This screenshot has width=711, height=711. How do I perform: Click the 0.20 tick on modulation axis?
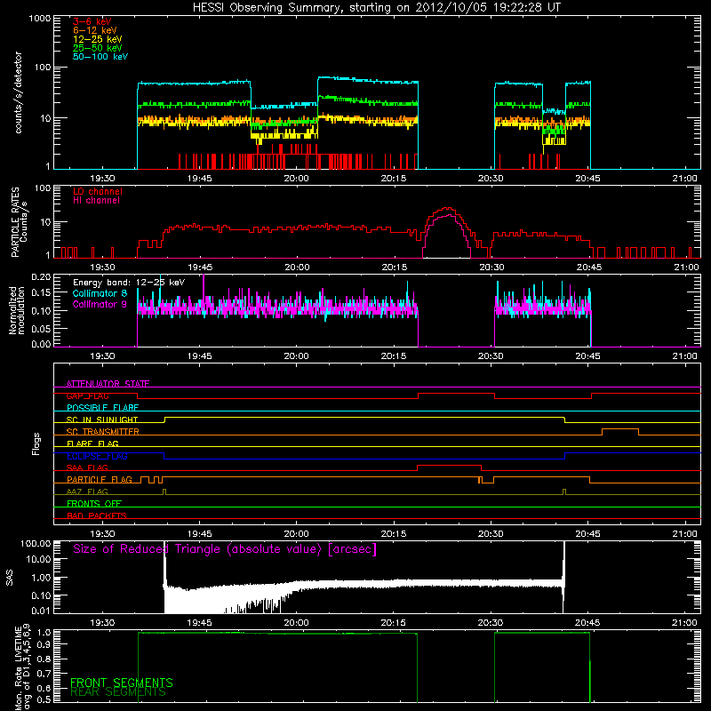[41, 276]
